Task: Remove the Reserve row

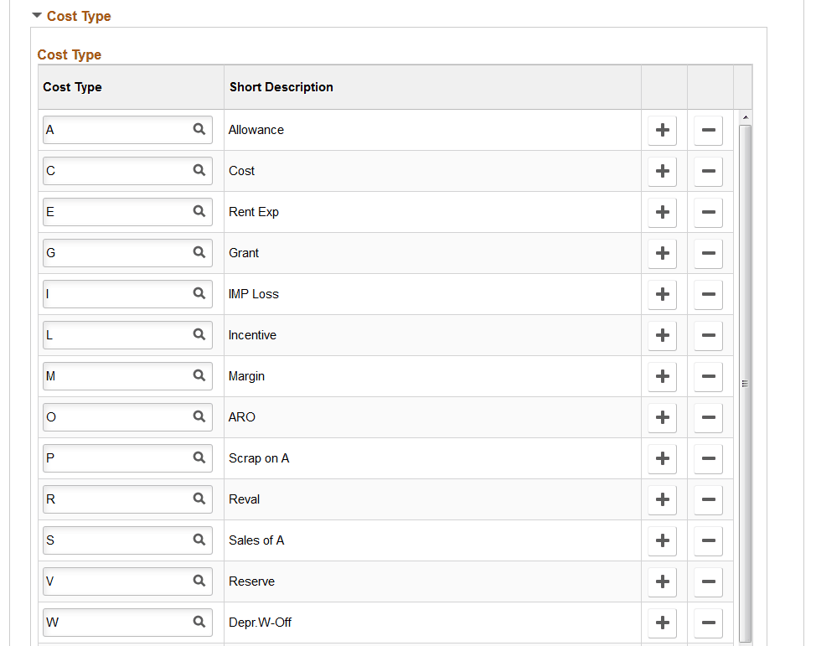Action: point(708,581)
